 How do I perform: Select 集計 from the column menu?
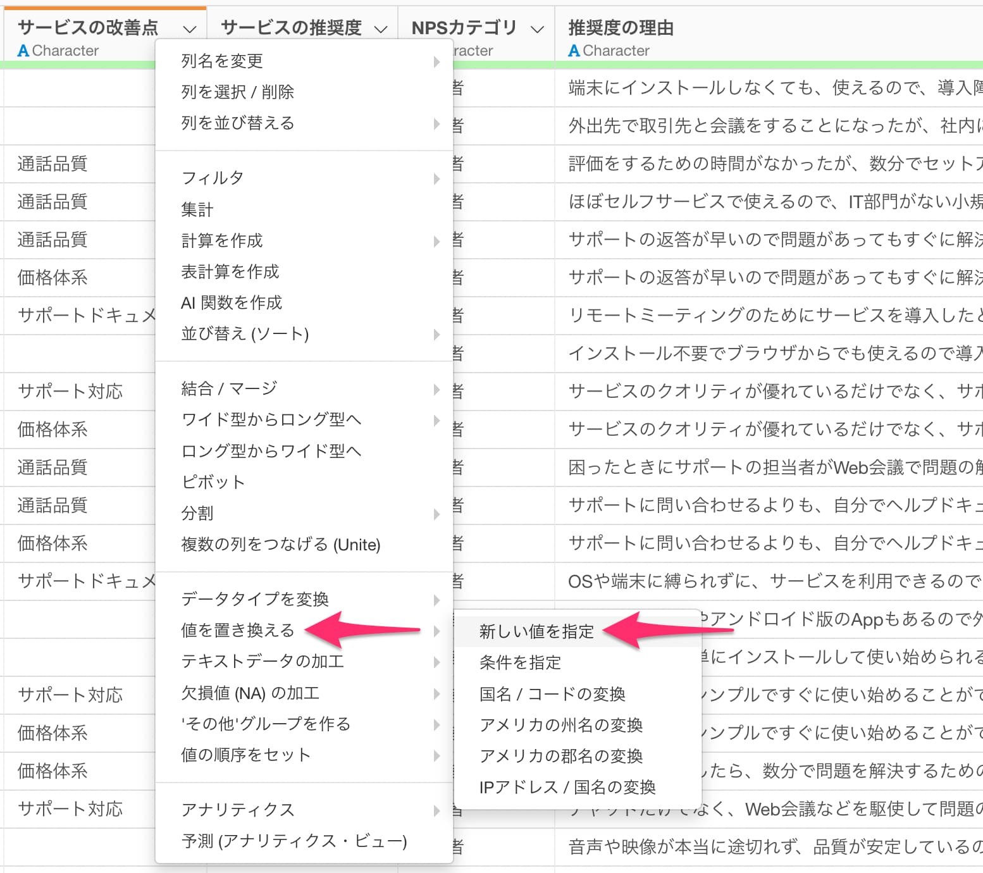coord(197,209)
